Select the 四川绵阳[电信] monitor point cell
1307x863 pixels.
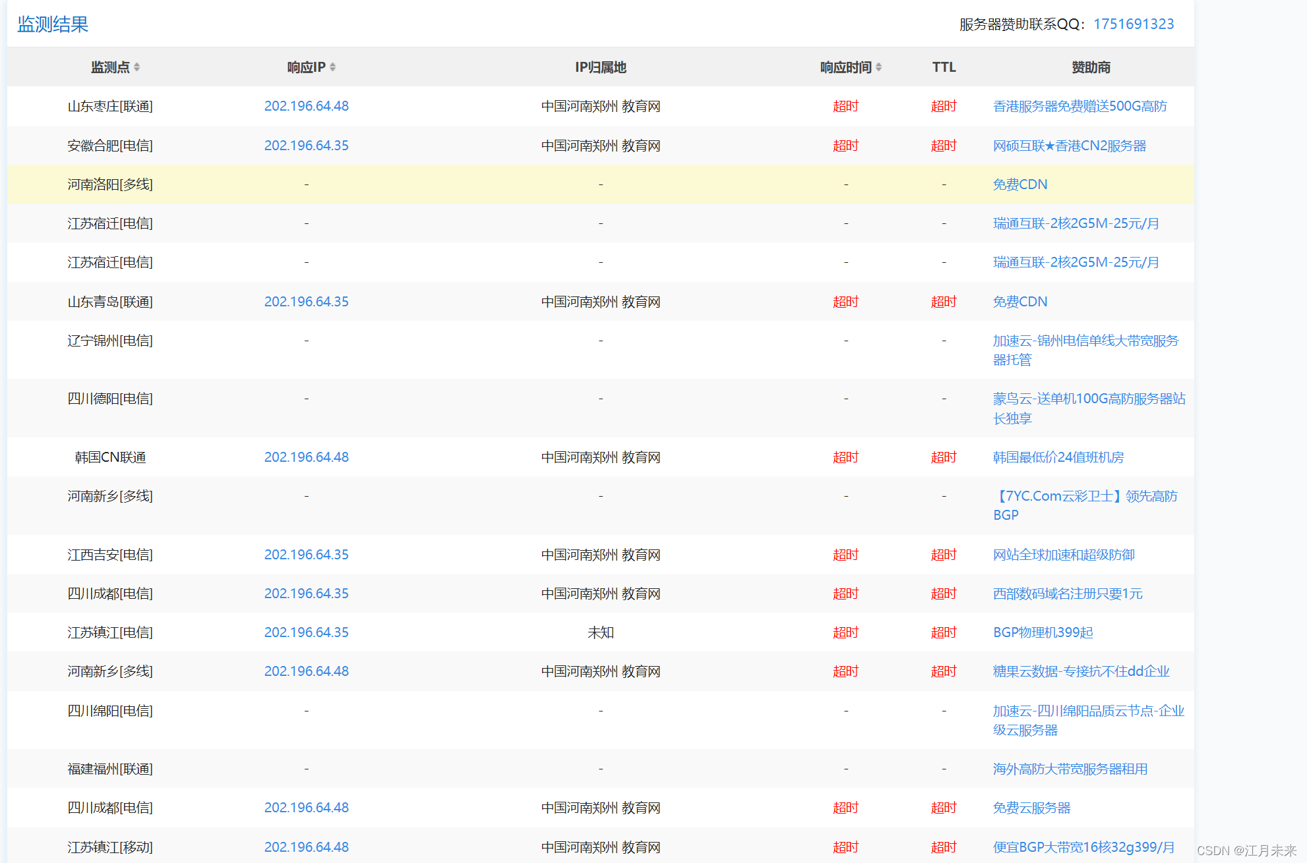point(110,711)
